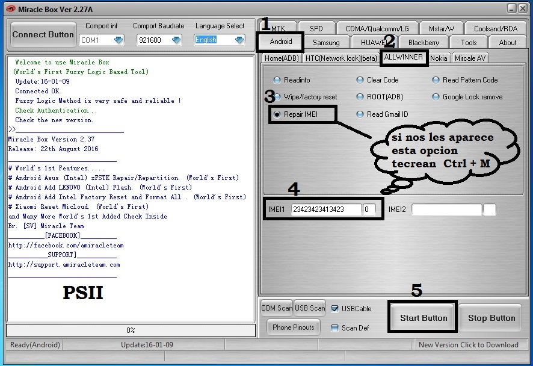Select the Clear Code radio button
The width and height of the screenshot is (533, 366).
(360, 80)
